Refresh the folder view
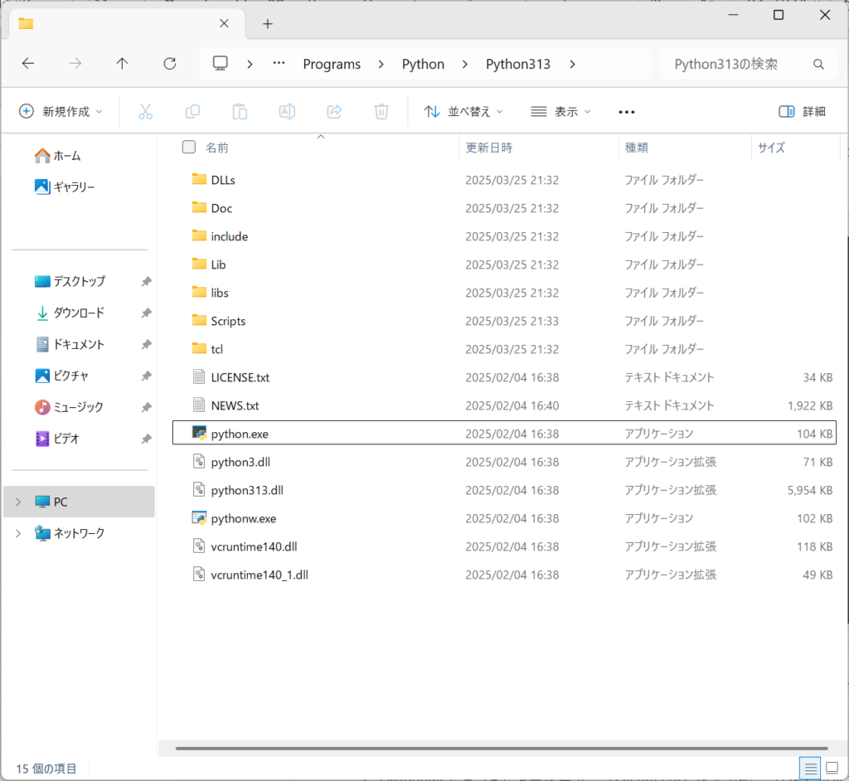This screenshot has height=781, width=849. coord(170,64)
